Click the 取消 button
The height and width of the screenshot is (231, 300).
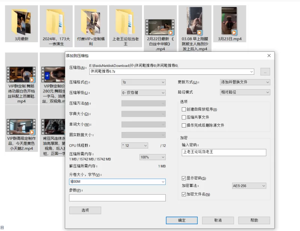point(218,220)
